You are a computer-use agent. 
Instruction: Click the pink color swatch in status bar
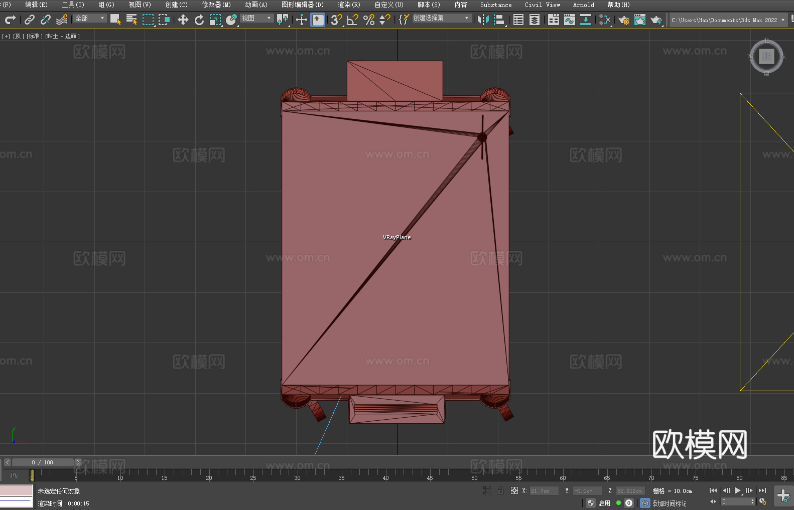pyautogui.click(x=17, y=490)
